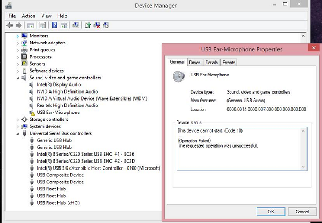
Task: Click the Network adapters category icon
Action: [x=25, y=43]
